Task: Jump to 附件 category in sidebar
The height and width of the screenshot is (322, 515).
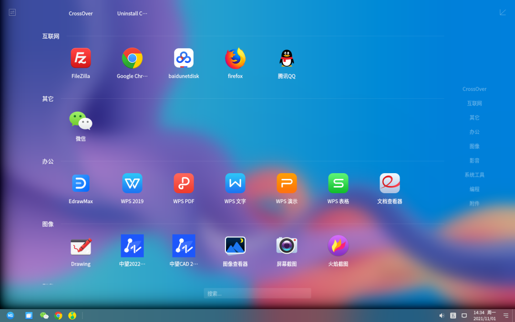Action: point(474,204)
